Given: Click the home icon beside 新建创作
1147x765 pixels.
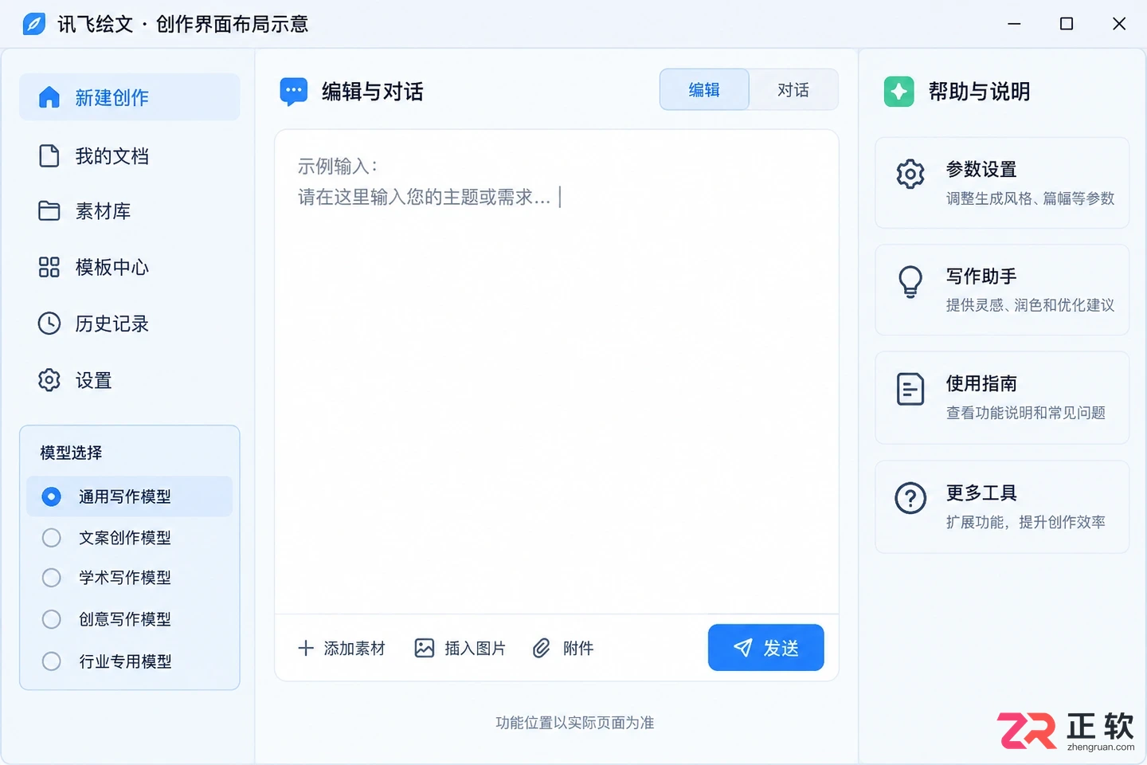Looking at the screenshot, I should (49, 97).
